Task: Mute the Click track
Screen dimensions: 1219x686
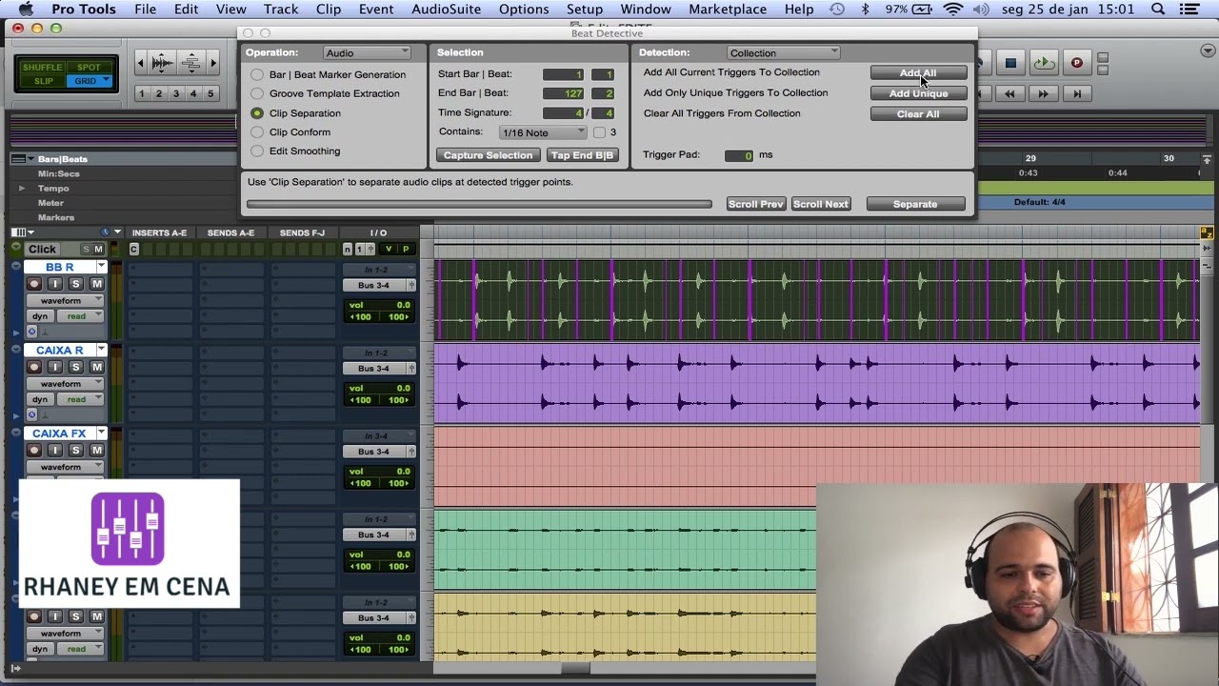Action: tap(98, 249)
